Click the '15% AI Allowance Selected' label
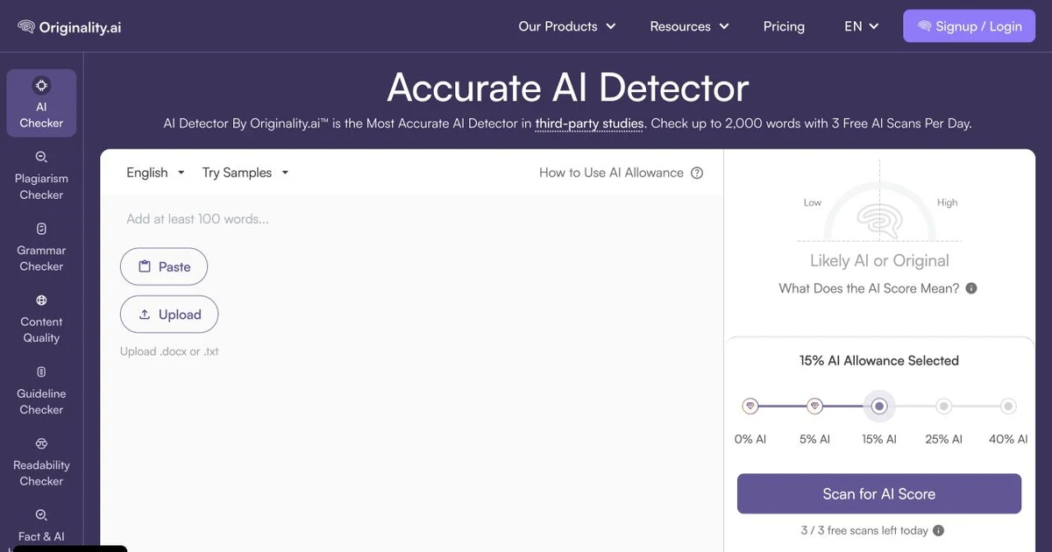 (879, 360)
